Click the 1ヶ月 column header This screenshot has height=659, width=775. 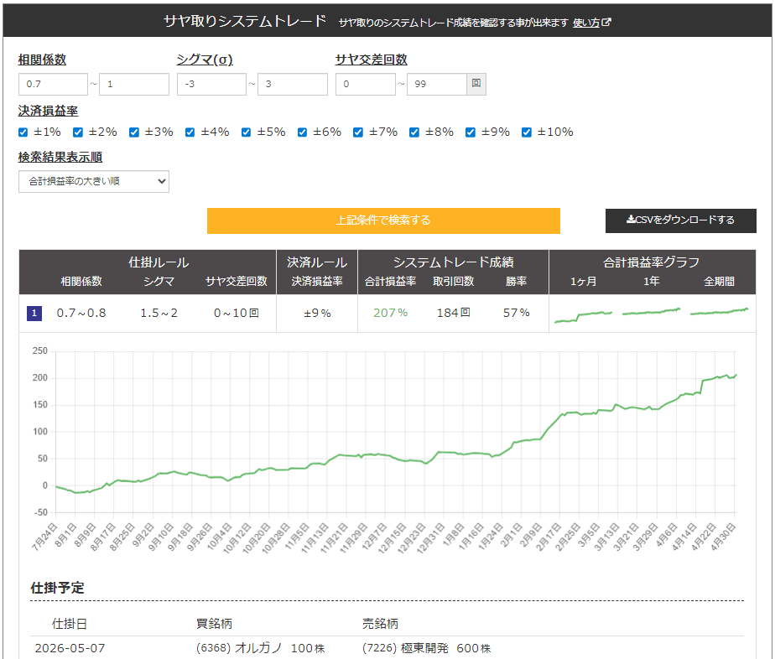pyautogui.click(x=583, y=282)
